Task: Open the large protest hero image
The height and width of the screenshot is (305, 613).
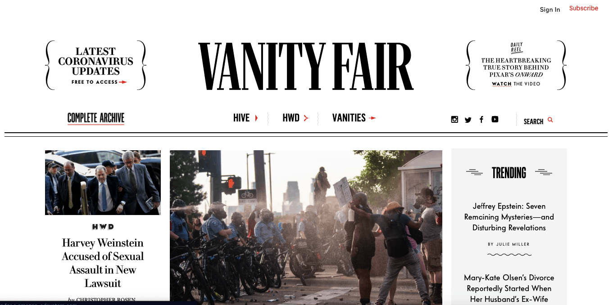Action: 306,228
